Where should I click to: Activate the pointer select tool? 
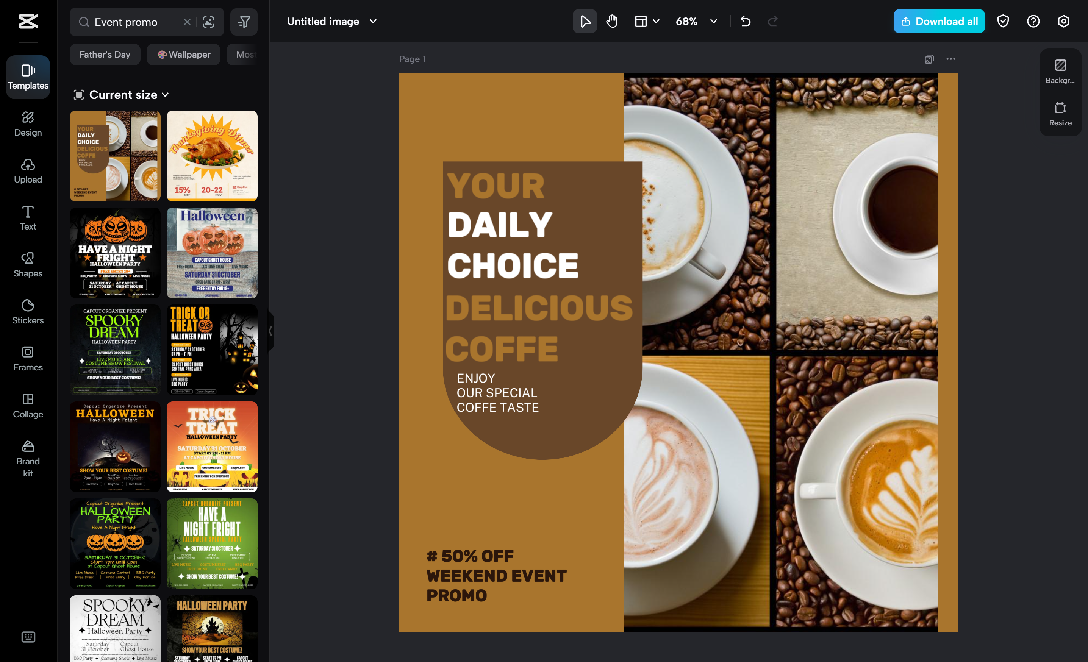click(585, 21)
